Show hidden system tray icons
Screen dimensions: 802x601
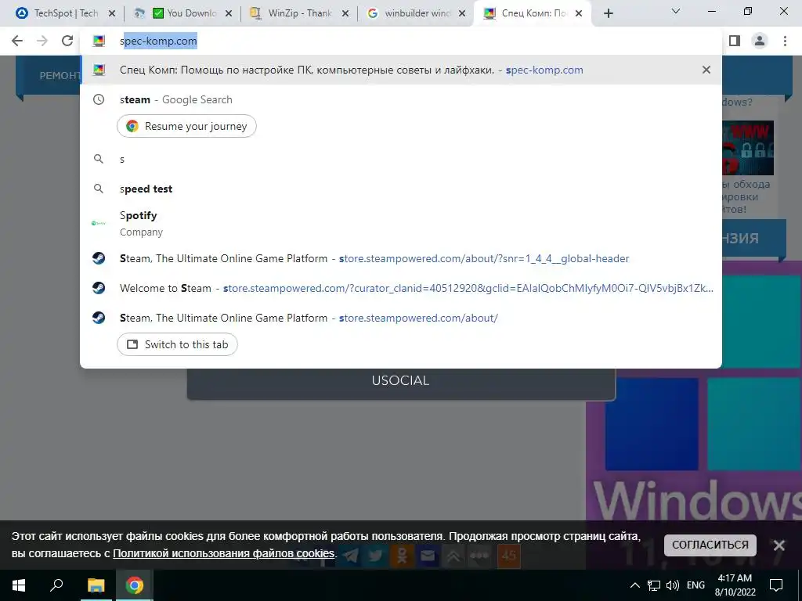pos(634,585)
